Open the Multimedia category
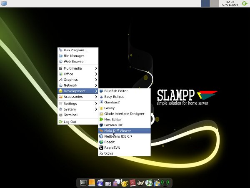The width and height of the screenshot is (250, 188). tap(78, 68)
